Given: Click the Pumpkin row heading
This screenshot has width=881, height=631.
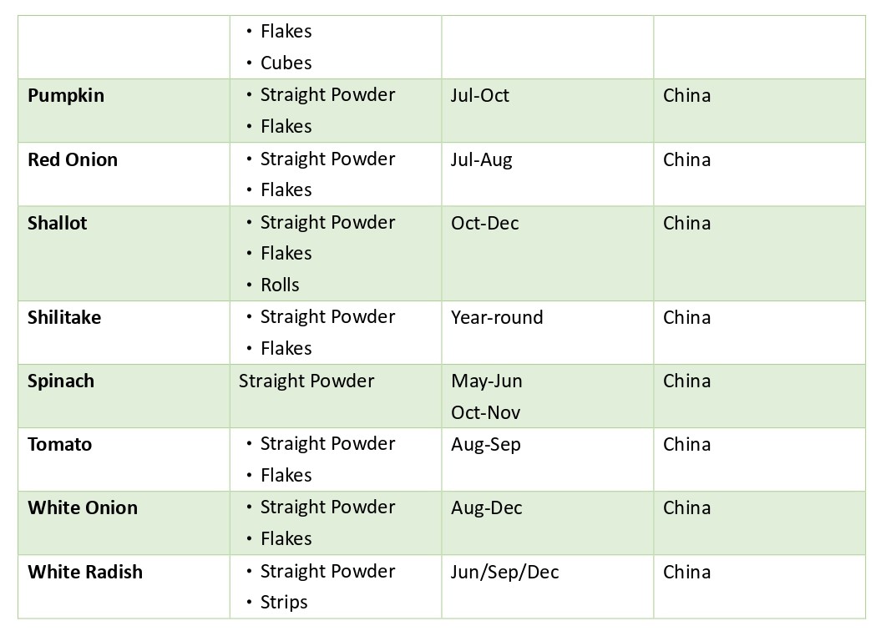Looking at the screenshot, I should coord(66,95).
